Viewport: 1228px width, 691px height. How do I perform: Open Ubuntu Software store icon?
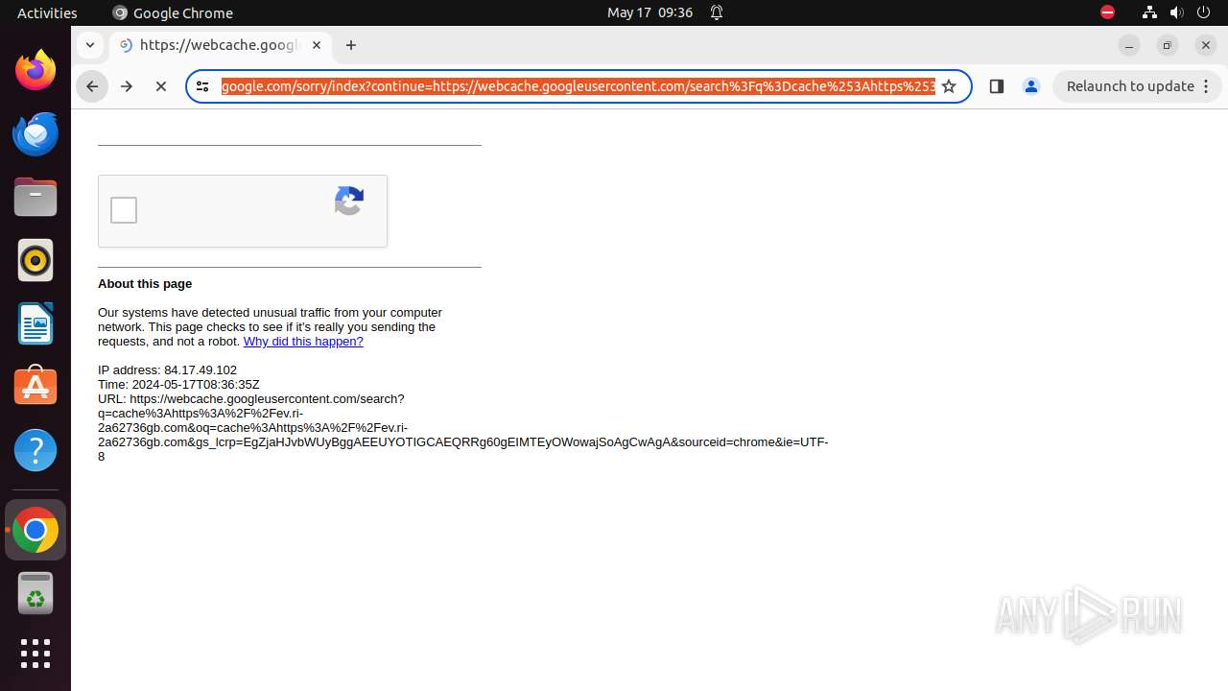pyautogui.click(x=35, y=387)
